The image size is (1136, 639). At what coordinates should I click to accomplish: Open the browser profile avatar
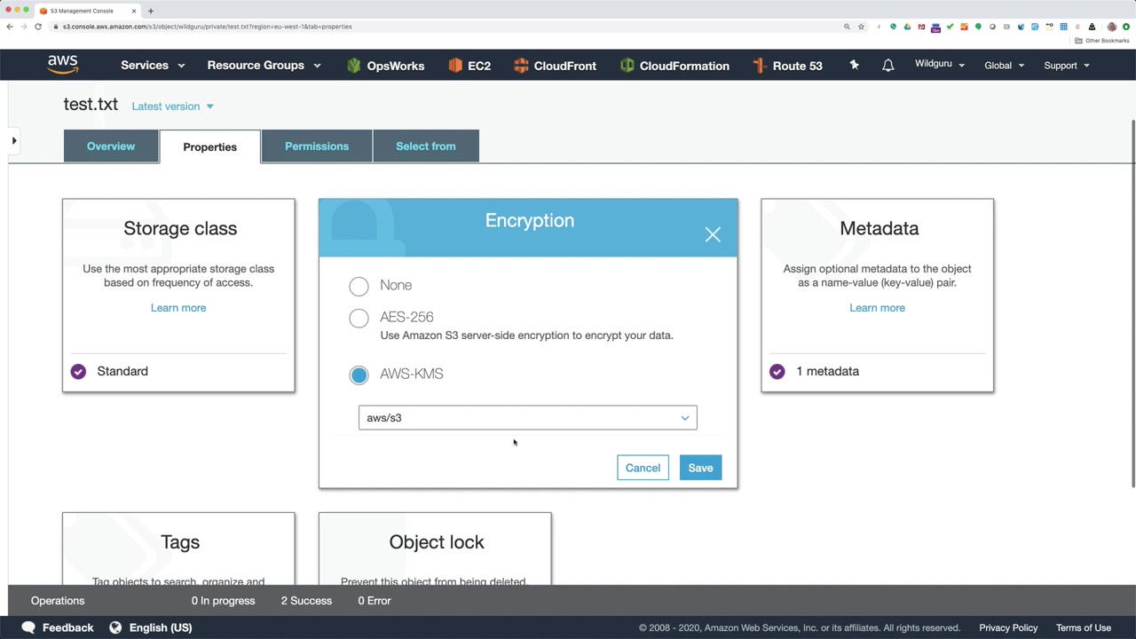(x=1112, y=27)
